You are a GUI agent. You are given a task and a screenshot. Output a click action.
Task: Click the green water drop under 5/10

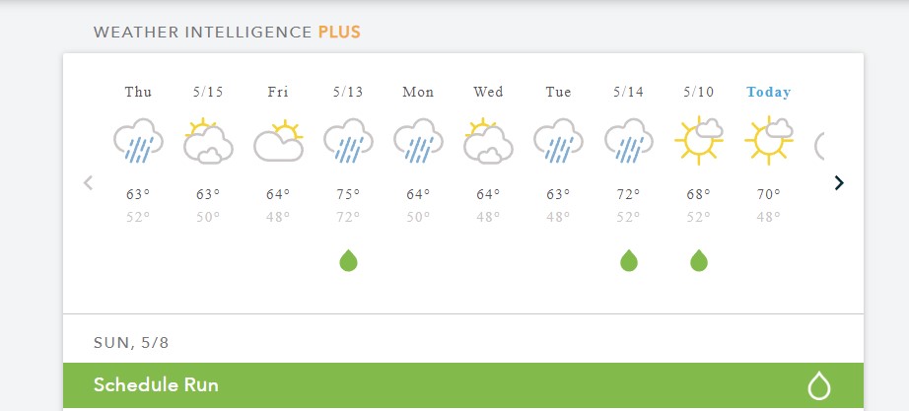699,260
